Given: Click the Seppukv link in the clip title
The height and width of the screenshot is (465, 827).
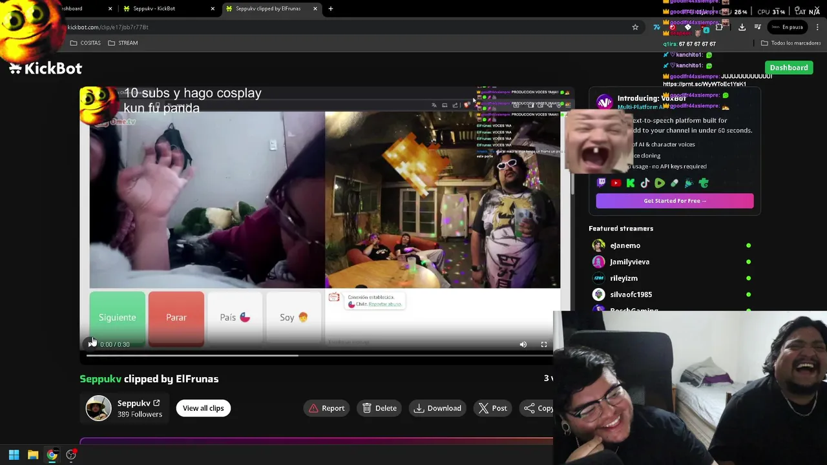Looking at the screenshot, I should [100, 379].
